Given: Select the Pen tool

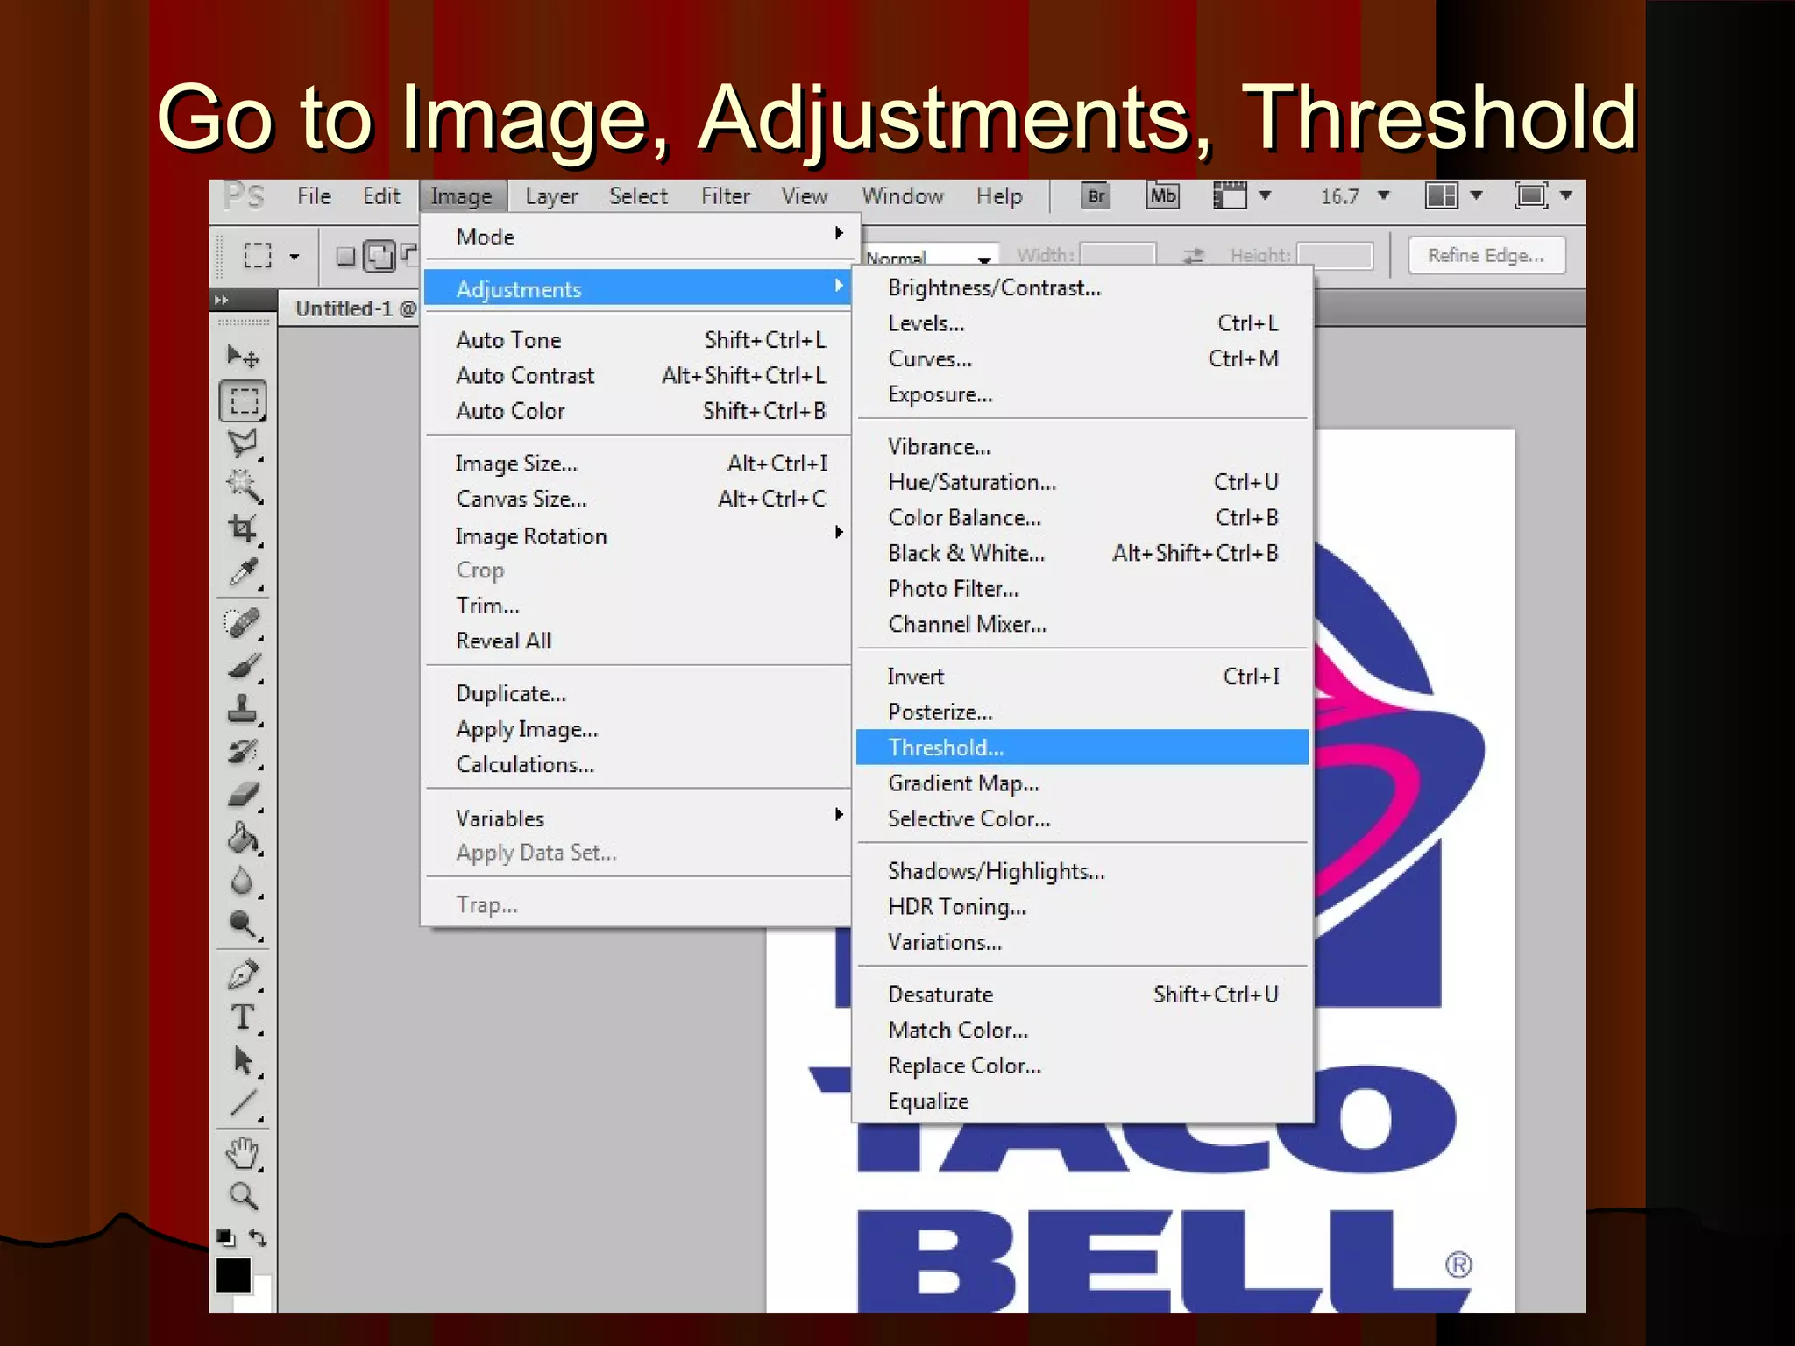Looking at the screenshot, I should (x=243, y=974).
